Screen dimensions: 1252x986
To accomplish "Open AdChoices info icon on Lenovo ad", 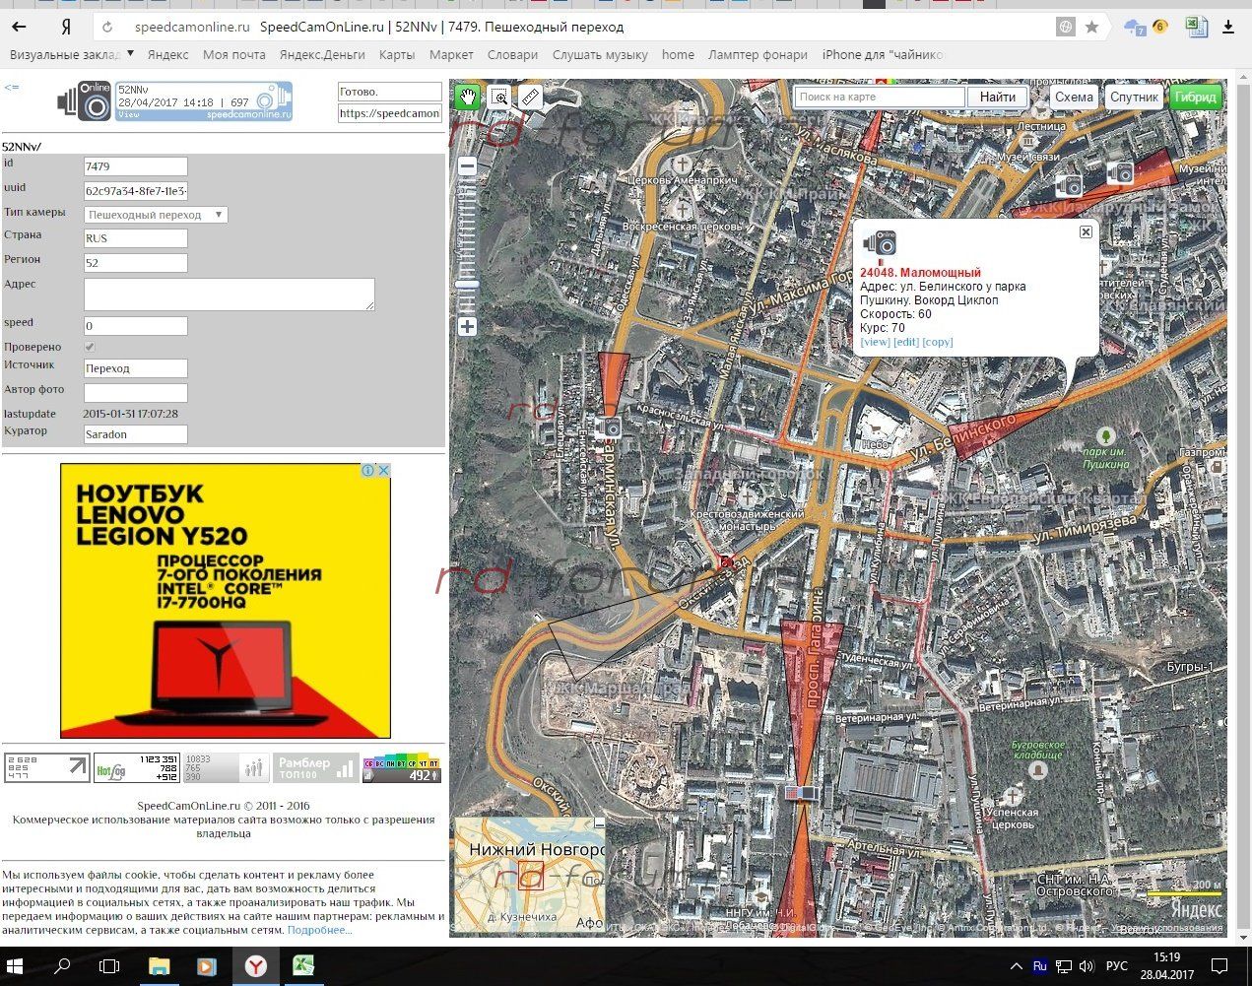I will 367,471.
